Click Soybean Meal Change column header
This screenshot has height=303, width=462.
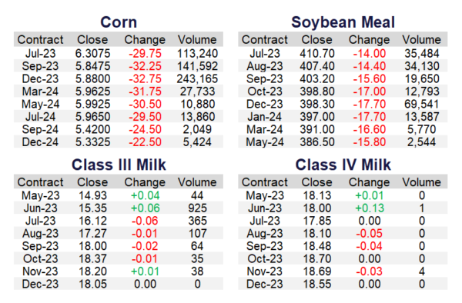369,40
